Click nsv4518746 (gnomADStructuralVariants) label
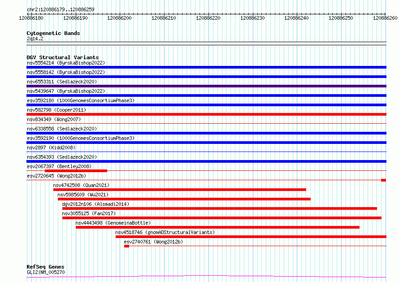399x282 pixels. click(x=165, y=232)
